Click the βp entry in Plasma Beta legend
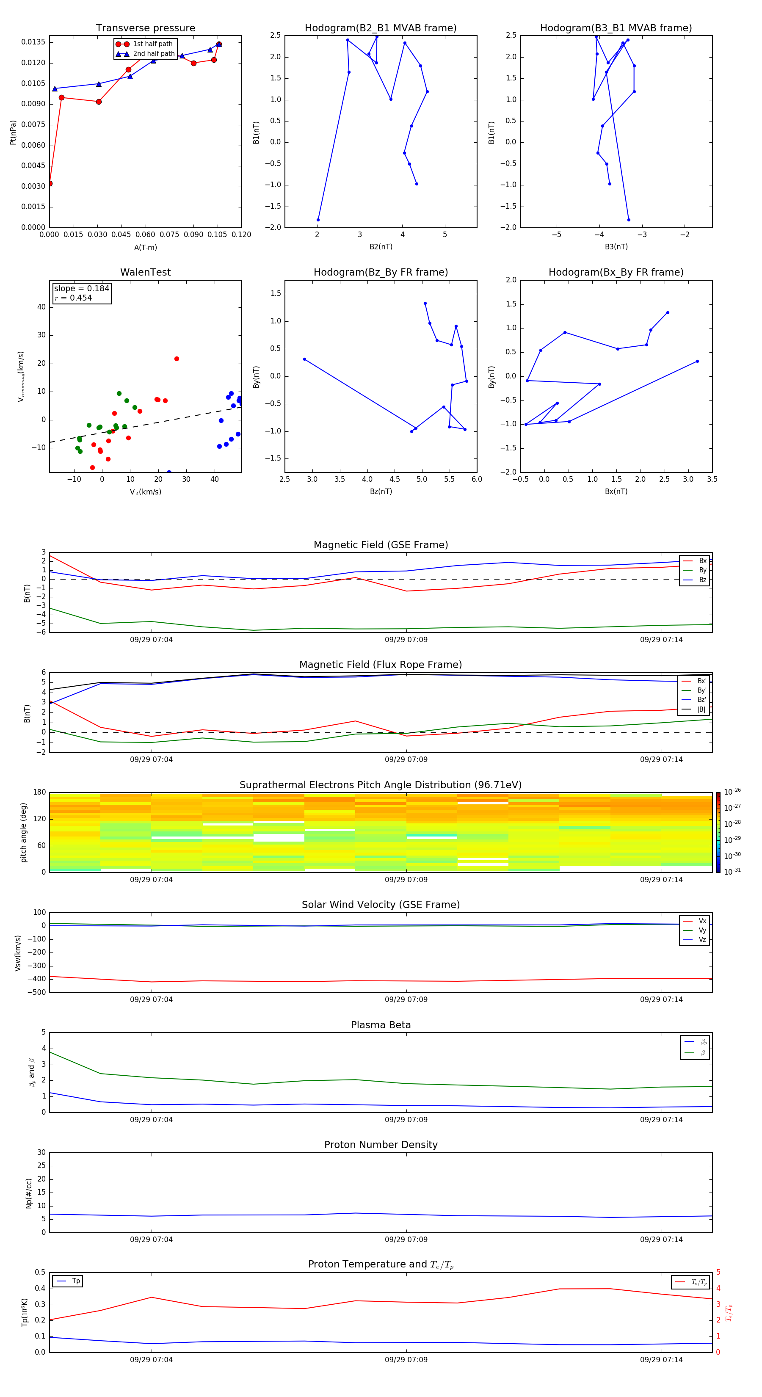This screenshot has height=1397, width=762. [x=696, y=1042]
